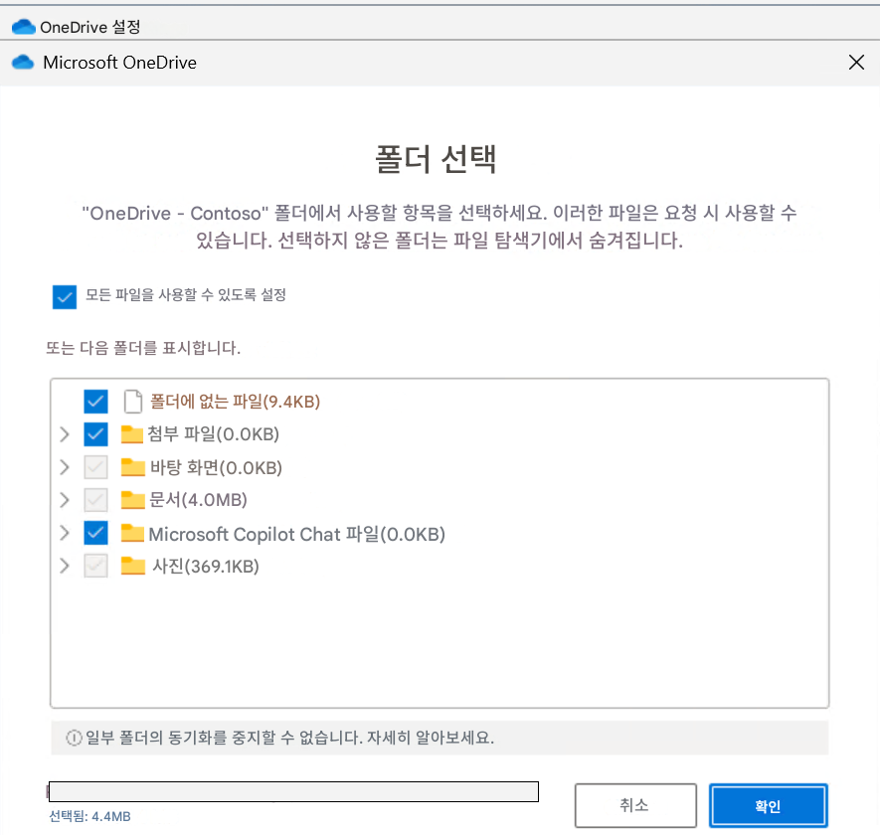The width and height of the screenshot is (880, 835).
Task: Toggle 모든 파일을 사용할 수 있도록 설정 checkbox
Action: [65, 297]
